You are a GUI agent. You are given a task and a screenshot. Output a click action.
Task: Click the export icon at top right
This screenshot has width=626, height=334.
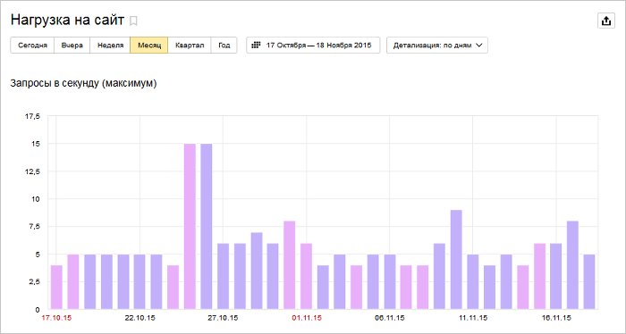pyautogui.click(x=606, y=21)
